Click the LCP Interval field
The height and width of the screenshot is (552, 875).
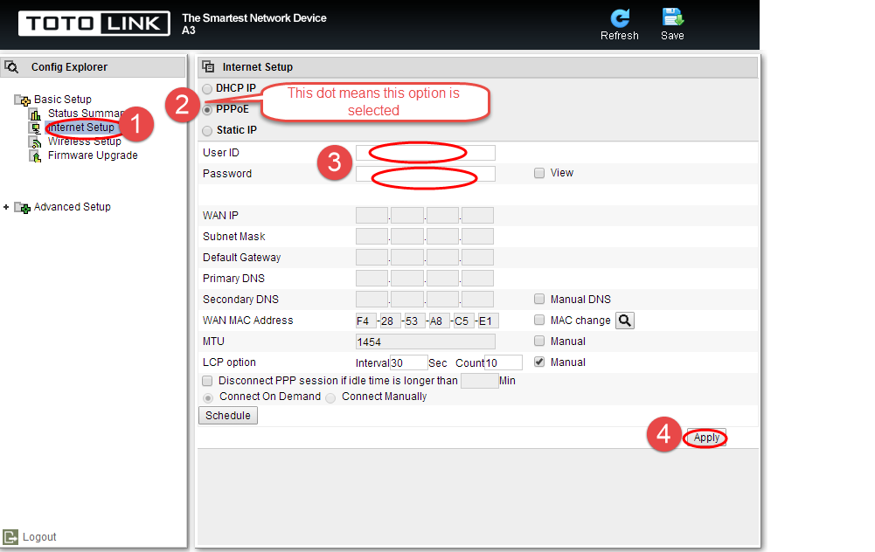[x=408, y=363]
